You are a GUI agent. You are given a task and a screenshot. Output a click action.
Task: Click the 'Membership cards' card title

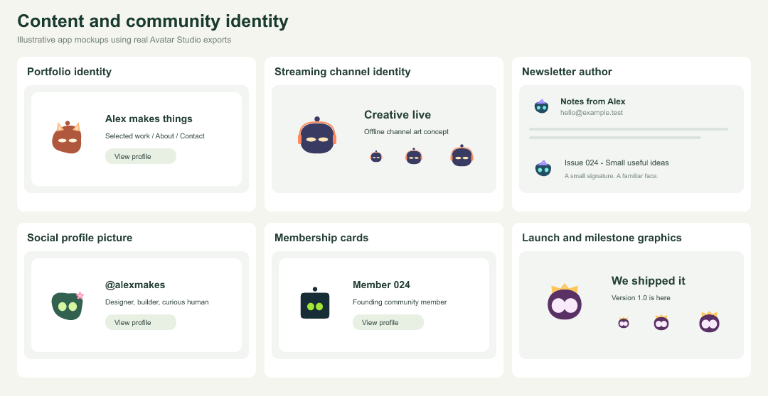321,238
